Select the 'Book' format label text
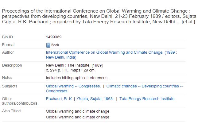198x127 pixels. [55, 45]
